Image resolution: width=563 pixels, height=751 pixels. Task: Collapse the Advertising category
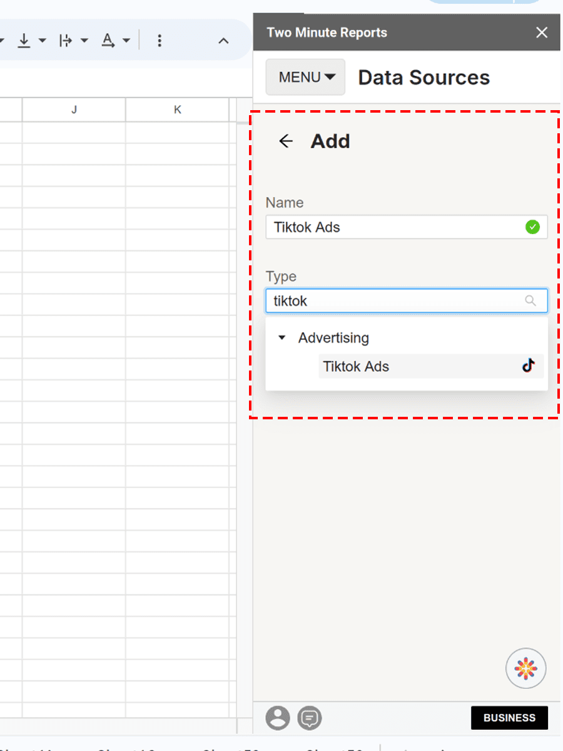(x=282, y=338)
